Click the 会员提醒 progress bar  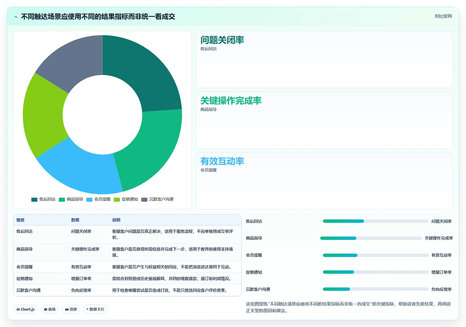[375, 255]
